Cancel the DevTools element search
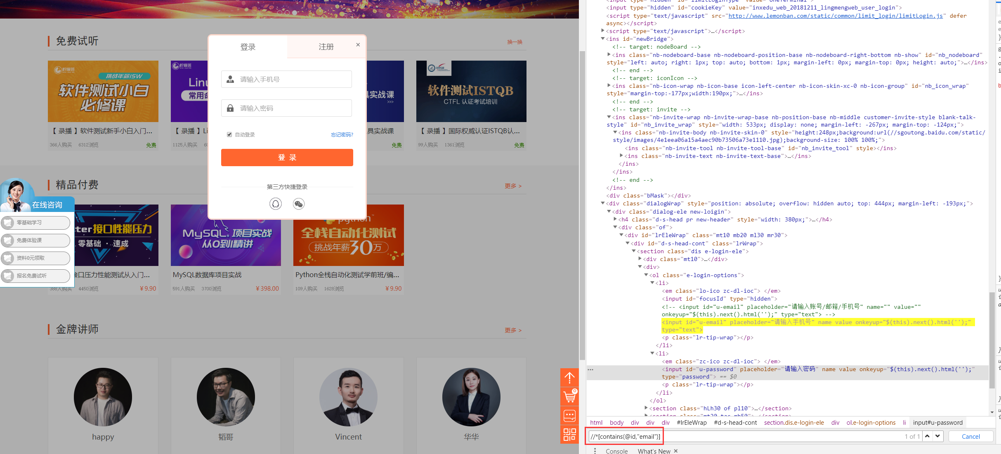 click(x=970, y=436)
